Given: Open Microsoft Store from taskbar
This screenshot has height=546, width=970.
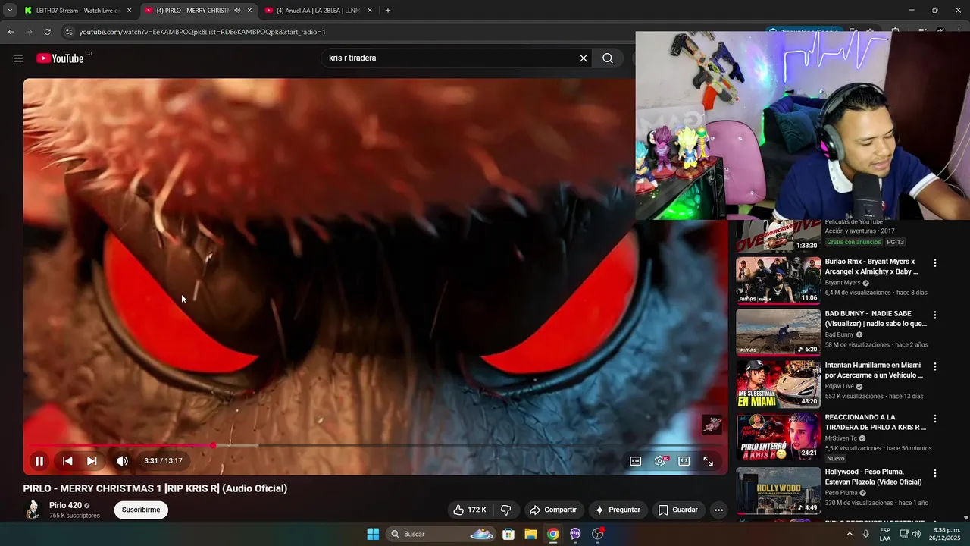Looking at the screenshot, I should coord(508,534).
